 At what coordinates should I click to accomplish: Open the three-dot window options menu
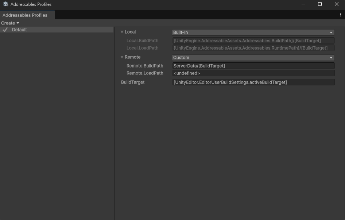click(x=340, y=15)
